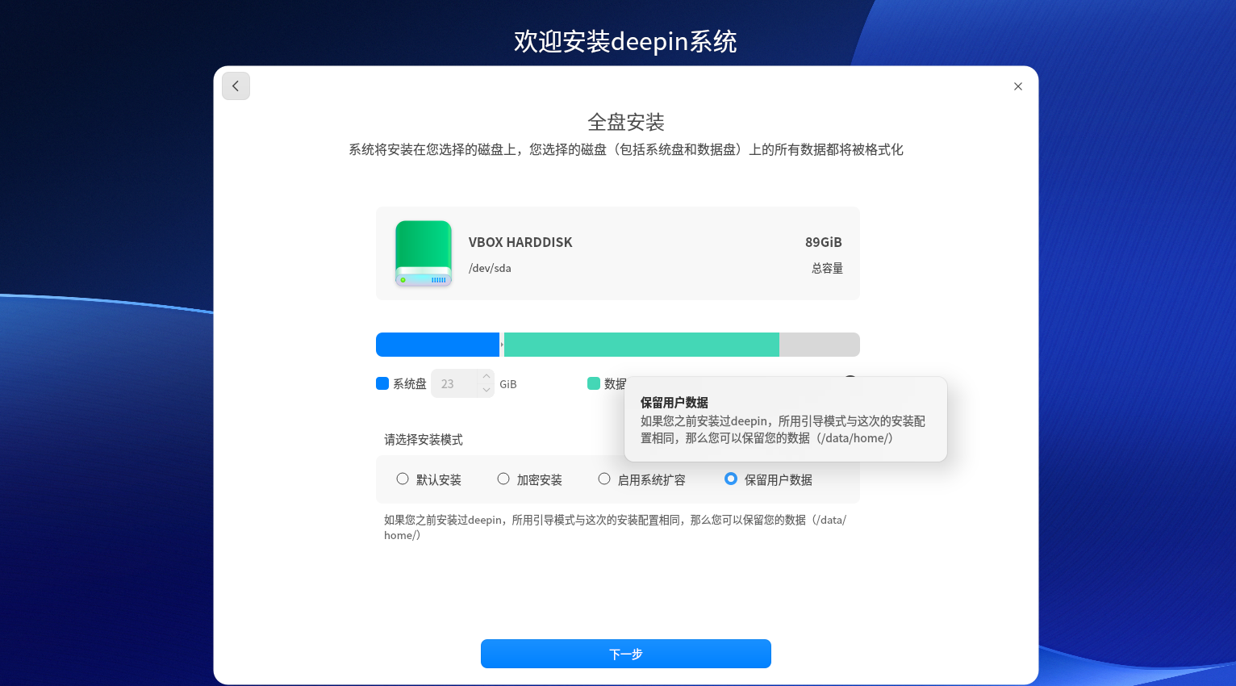This screenshot has height=686, width=1236.
Task: Increase system disk size with up arrow
Action: click(486, 377)
